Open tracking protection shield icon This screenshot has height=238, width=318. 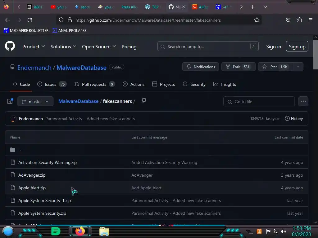click(61, 20)
